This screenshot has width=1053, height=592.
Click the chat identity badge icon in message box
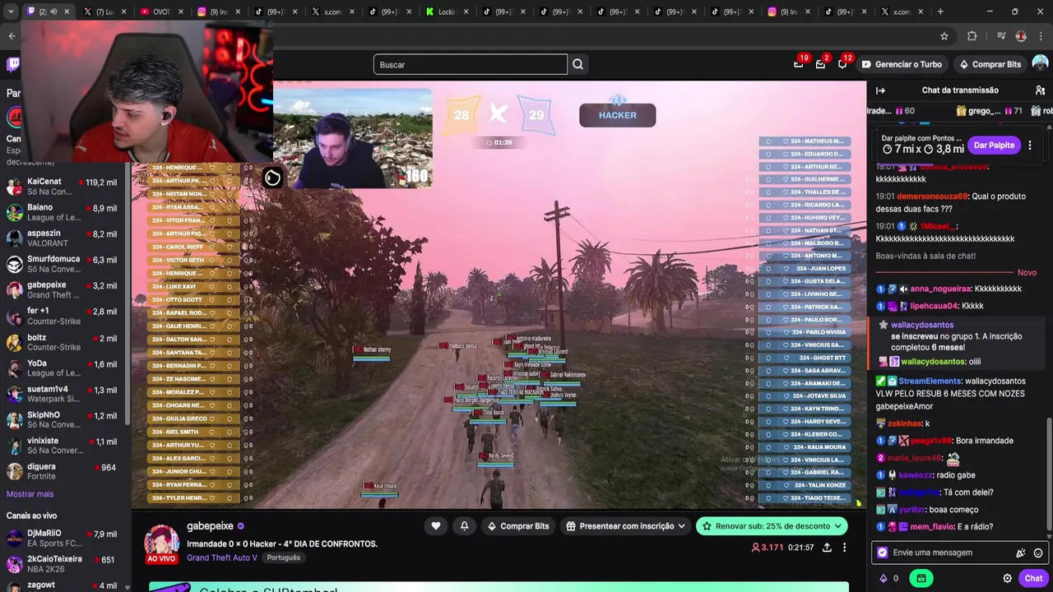883,553
